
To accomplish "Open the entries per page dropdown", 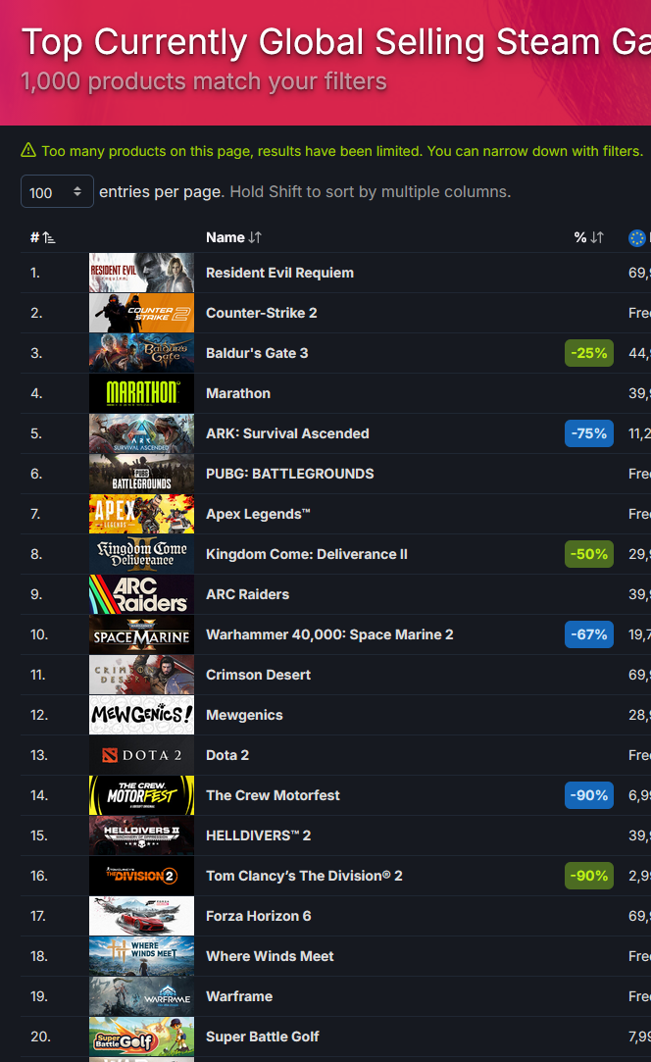I will pos(57,191).
